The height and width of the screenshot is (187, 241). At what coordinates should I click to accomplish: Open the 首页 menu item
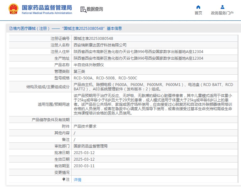click(198, 13)
